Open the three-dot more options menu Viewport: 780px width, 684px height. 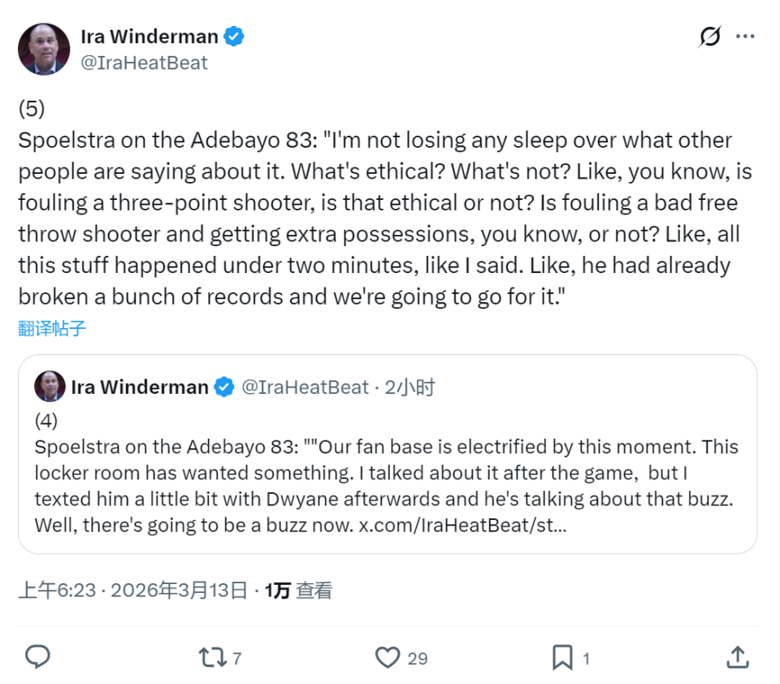745,37
